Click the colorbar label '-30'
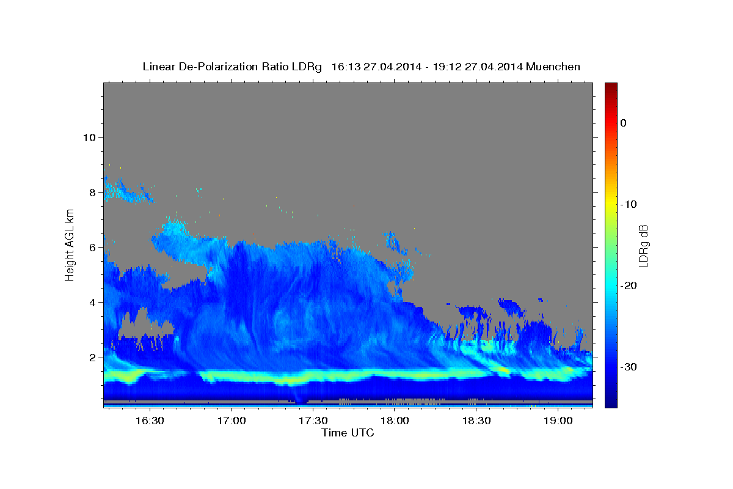 point(630,367)
